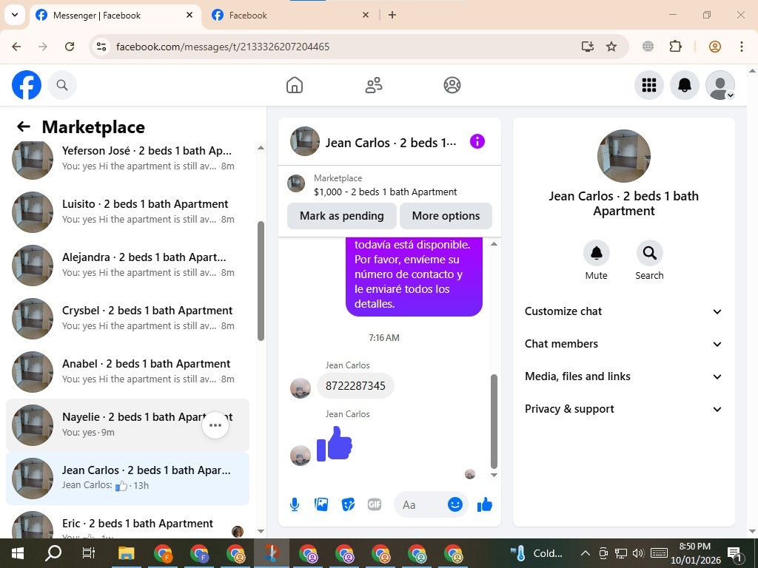View site information icon in address bar
Viewport: 758px width, 568px height.
pyautogui.click(x=101, y=47)
